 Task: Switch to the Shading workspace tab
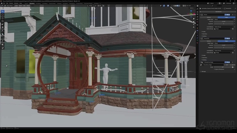click(x=59, y=4)
